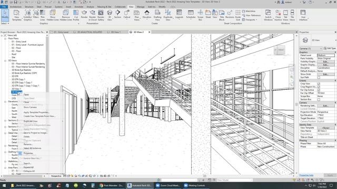Viewport: 337px width, 189px height.
Task: Collapse the 3D Views tree node
Action: click(5, 61)
